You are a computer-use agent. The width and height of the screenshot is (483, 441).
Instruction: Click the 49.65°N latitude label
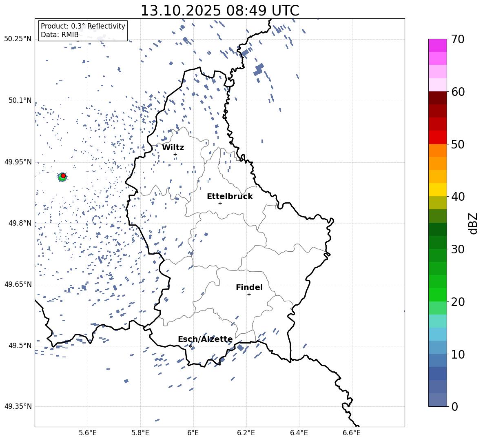[x=18, y=284]
